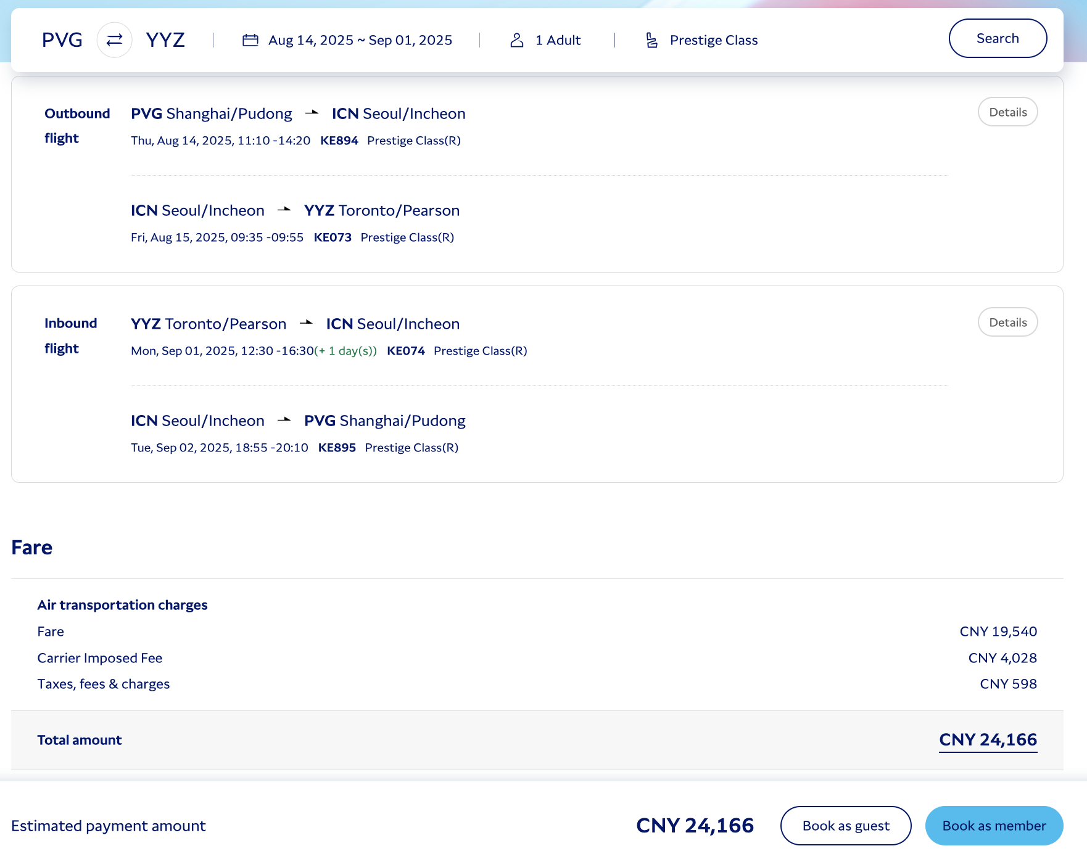Click the seat icon for cabin class

[x=651, y=40]
